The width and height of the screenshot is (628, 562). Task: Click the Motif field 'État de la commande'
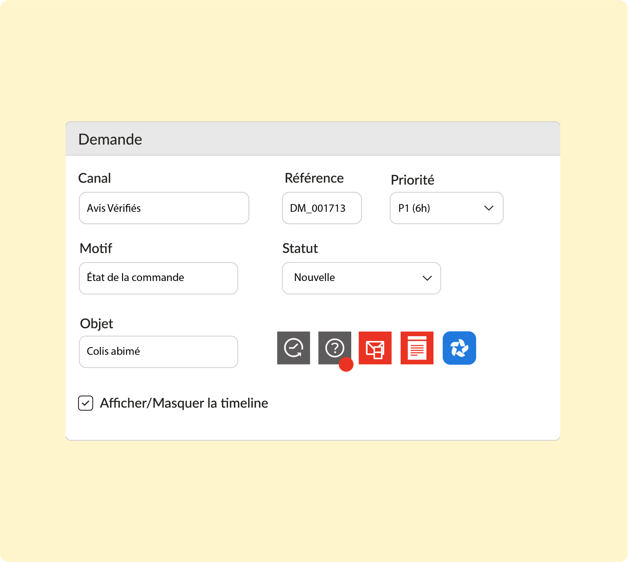[x=158, y=278]
